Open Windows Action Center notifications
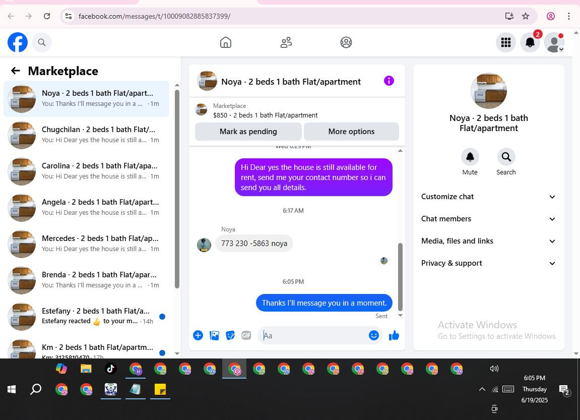This screenshot has width=580, height=420. click(564, 390)
